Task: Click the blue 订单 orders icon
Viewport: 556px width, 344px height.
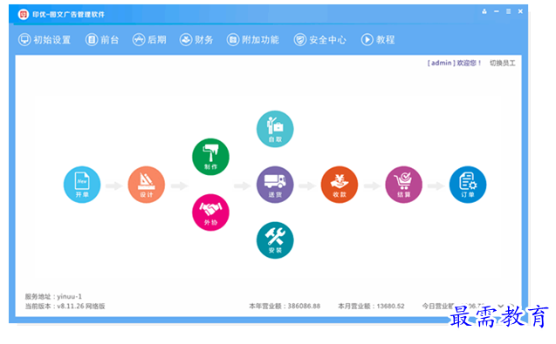Action: click(468, 185)
